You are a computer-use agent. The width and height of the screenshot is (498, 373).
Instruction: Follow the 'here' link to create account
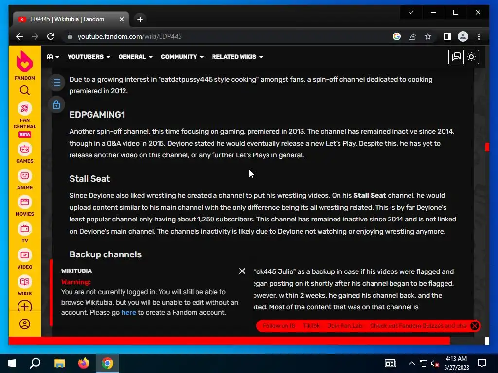128,312
